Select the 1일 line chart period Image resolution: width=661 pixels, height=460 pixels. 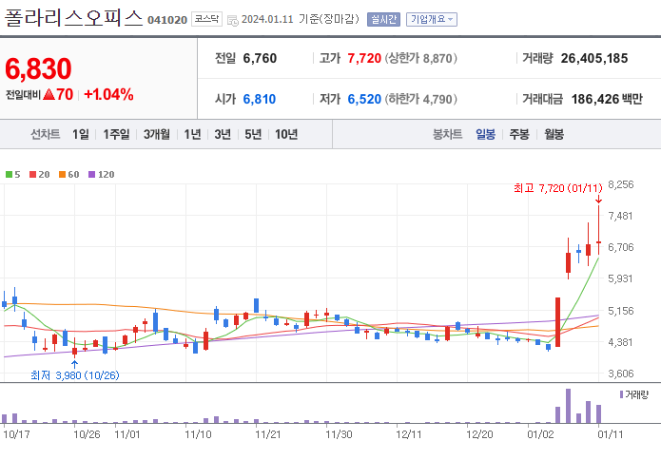point(81,134)
